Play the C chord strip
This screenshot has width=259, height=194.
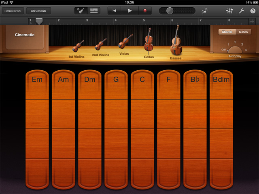[x=142, y=129]
